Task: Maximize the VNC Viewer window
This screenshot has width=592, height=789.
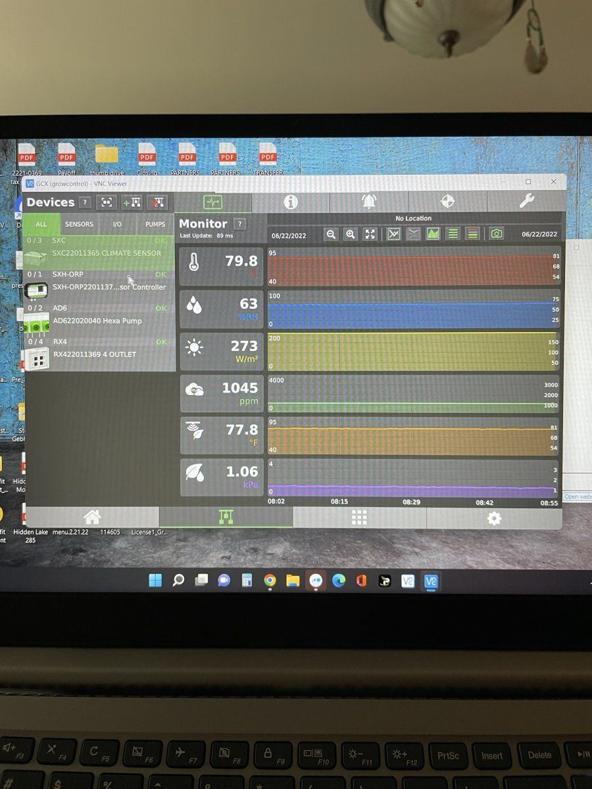Action: click(528, 182)
